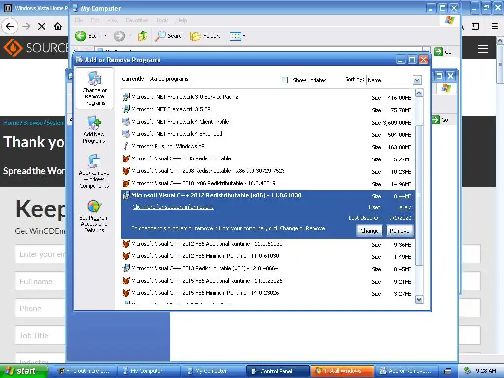Click the Job Title input field
Viewport: 504px width, 378px height.
pyautogui.click(x=40, y=335)
